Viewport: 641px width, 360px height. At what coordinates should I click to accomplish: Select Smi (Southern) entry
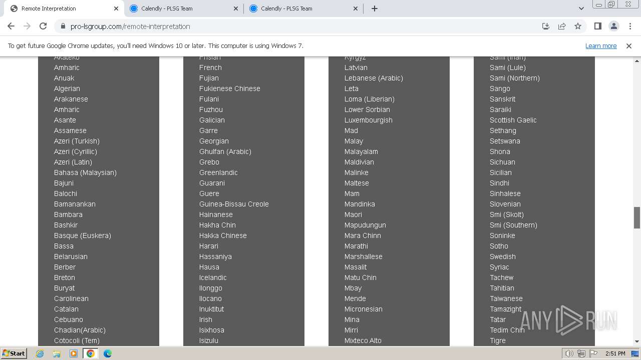(x=513, y=225)
